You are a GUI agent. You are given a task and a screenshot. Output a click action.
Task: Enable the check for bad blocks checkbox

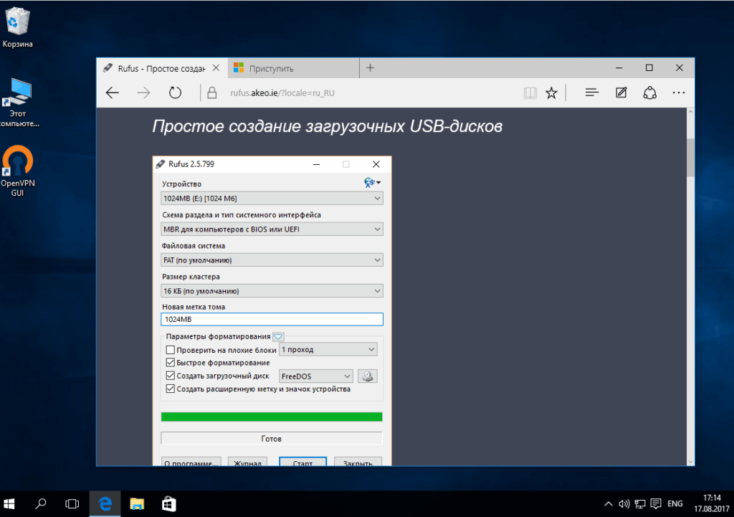tap(171, 350)
